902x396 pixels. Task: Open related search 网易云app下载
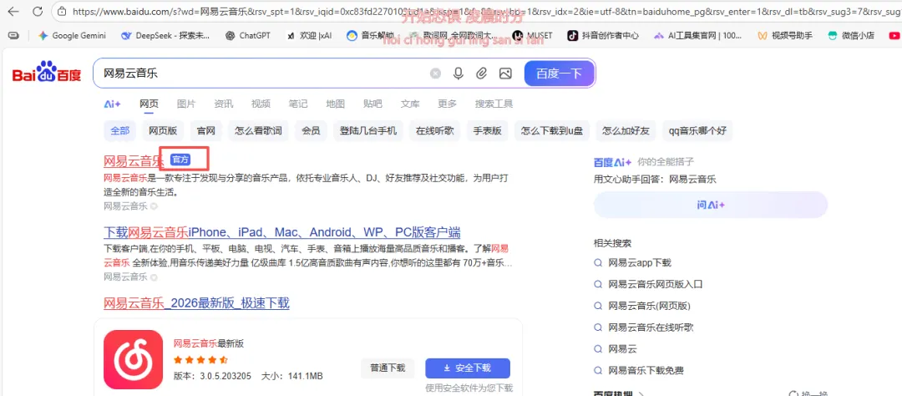tap(640, 262)
